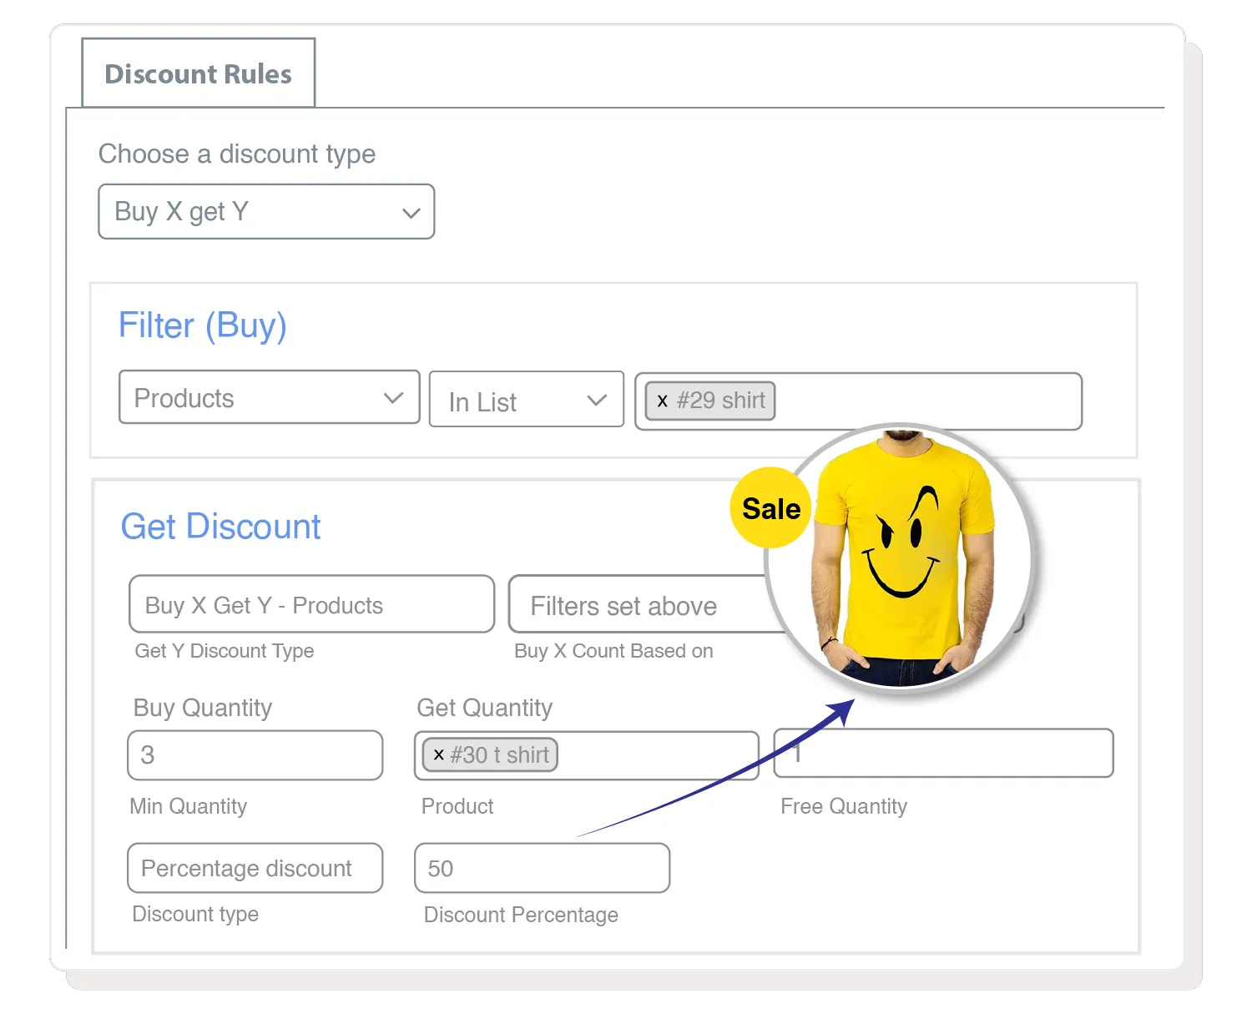
Task: Expand the Products filter dropdown
Action: click(269, 397)
